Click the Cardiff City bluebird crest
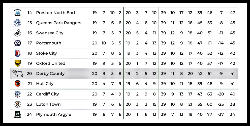The height and width of the screenshot is (126, 250). click(17, 94)
